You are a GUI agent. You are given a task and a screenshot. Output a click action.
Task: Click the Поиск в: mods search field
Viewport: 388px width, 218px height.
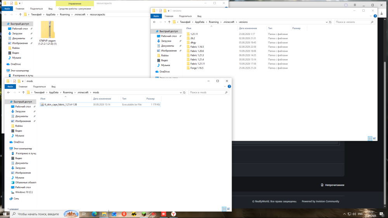208,93
